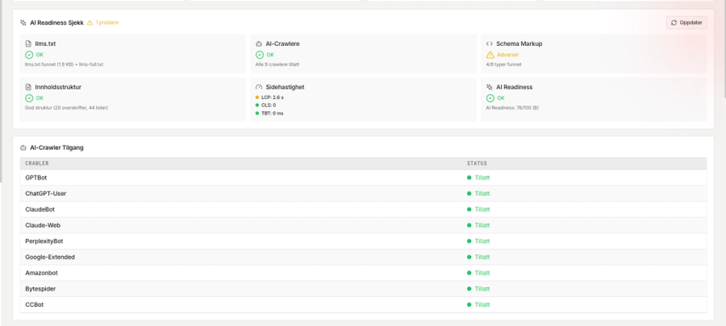Click Tillatt status for Amazonbot
726x326 pixels.
pyautogui.click(x=482, y=273)
